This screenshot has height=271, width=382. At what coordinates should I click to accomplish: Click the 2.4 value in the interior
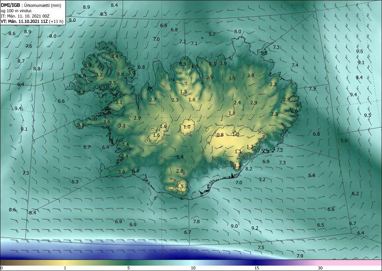click(237, 103)
